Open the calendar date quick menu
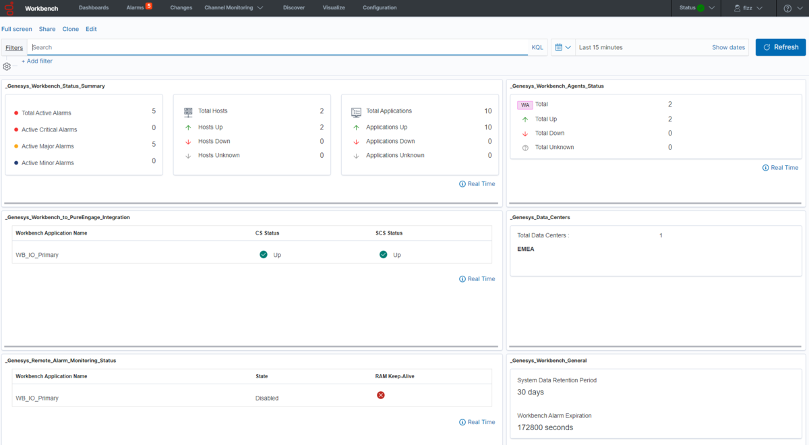The image size is (809, 445). click(563, 47)
